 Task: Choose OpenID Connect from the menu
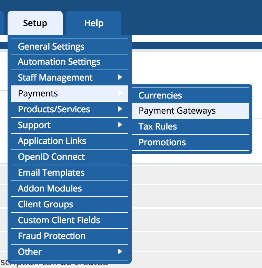51,157
